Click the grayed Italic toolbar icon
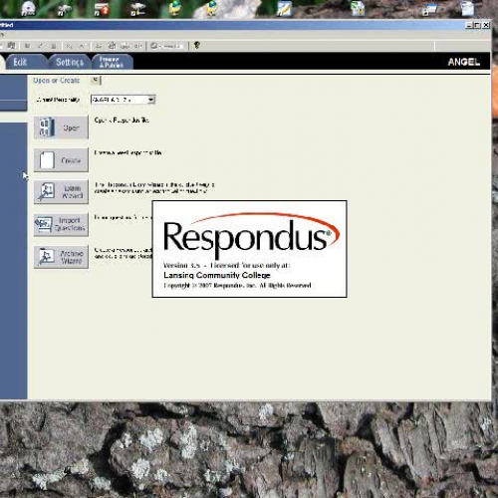 pyautogui.click(x=40, y=46)
